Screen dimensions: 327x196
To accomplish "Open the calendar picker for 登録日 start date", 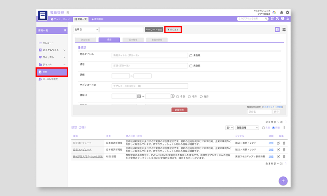I will (x=139, y=96).
